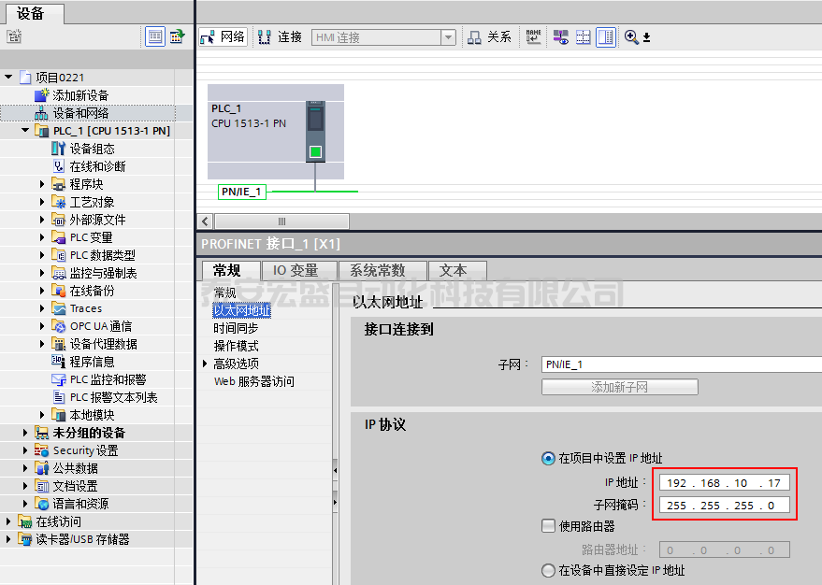The width and height of the screenshot is (822, 585).
Task: Click the Relations (关系) toolbar button
Action: pos(490,37)
